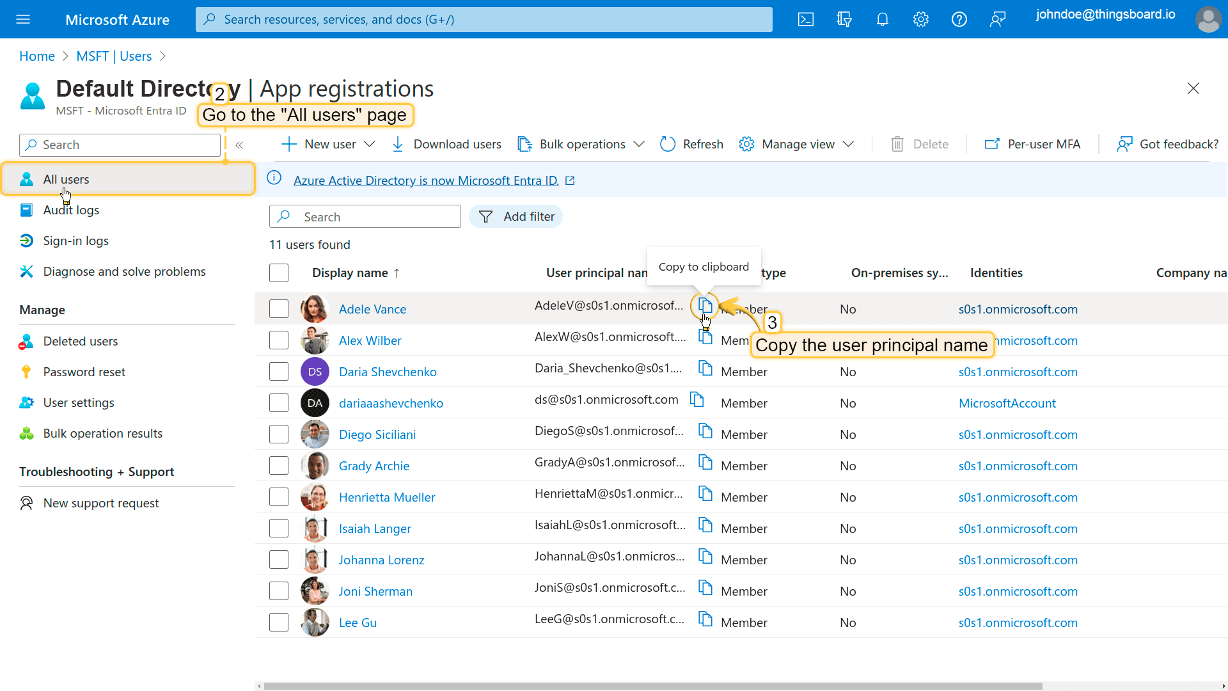Viewport: 1228px width, 691px height.
Task: Open the Microsoft Entra ID announcement link
Action: 426,180
